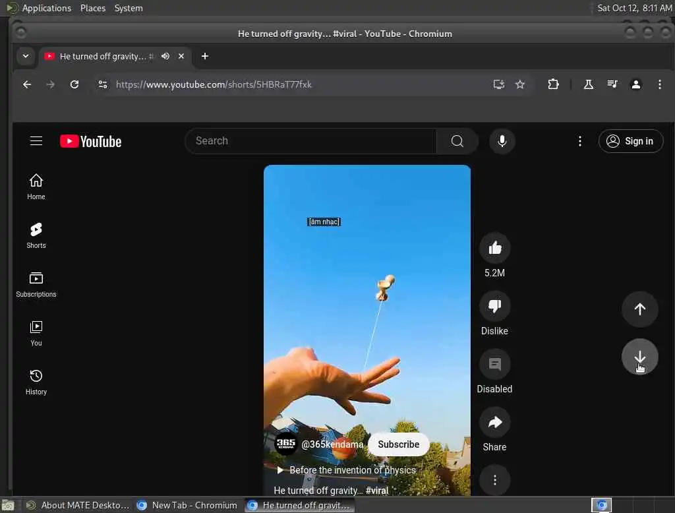This screenshot has height=513, width=675.
Task: Subscribe to @365kendama
Action: pyautogui.click(x=398, y=444)
